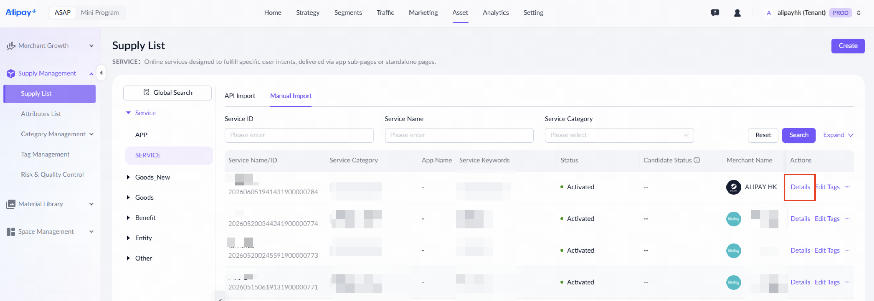Image resolution: width=874 pixels, height=301 pixels.
Task: Click the ALIPAY HK merchant logo
Action: point(733,187)
